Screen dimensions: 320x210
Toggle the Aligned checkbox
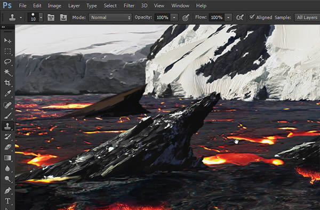pos(252,17)
